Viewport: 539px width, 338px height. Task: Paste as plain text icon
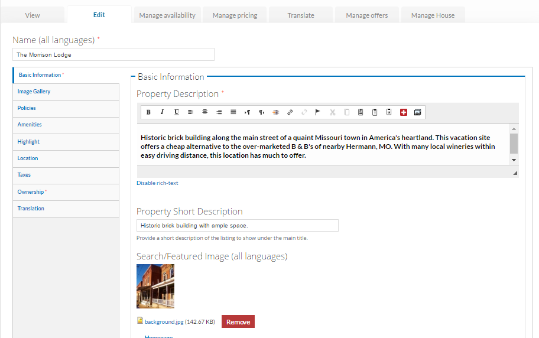(375, 112)
